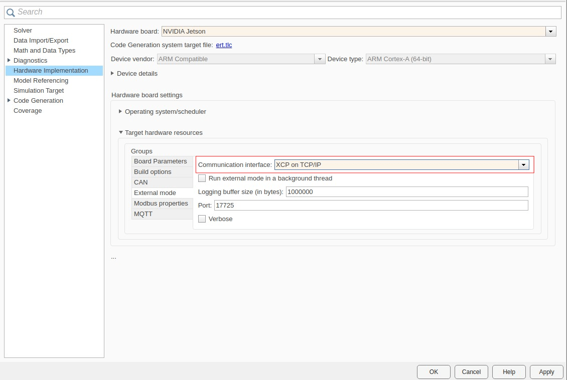567x380 pixels.
Task: Open the Hardware board dropdown
Action: 550,31
